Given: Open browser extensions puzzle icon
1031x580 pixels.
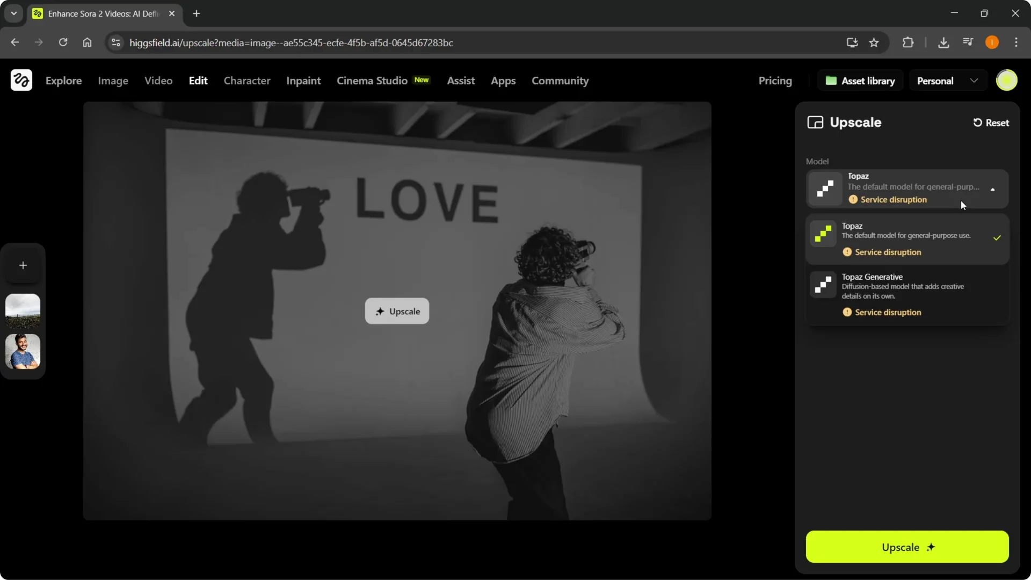Looking at the screenshot, I should pyautogui.click(x=908, y=42).
